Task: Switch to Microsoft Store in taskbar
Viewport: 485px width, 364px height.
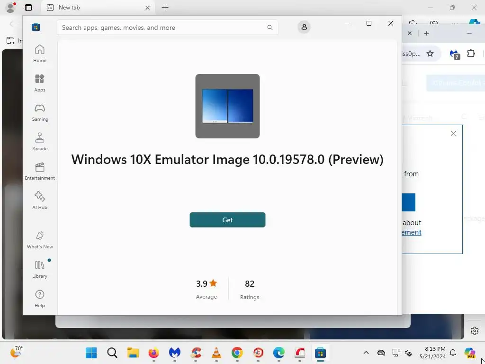Action: point(321,353)
